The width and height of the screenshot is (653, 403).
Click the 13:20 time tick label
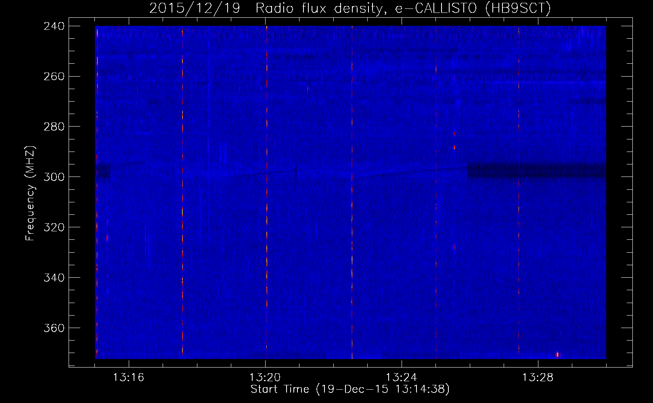click(x=265, y=377)
